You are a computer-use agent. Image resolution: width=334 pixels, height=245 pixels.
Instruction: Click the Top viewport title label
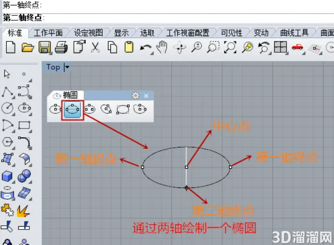click(x=53, y=67)
